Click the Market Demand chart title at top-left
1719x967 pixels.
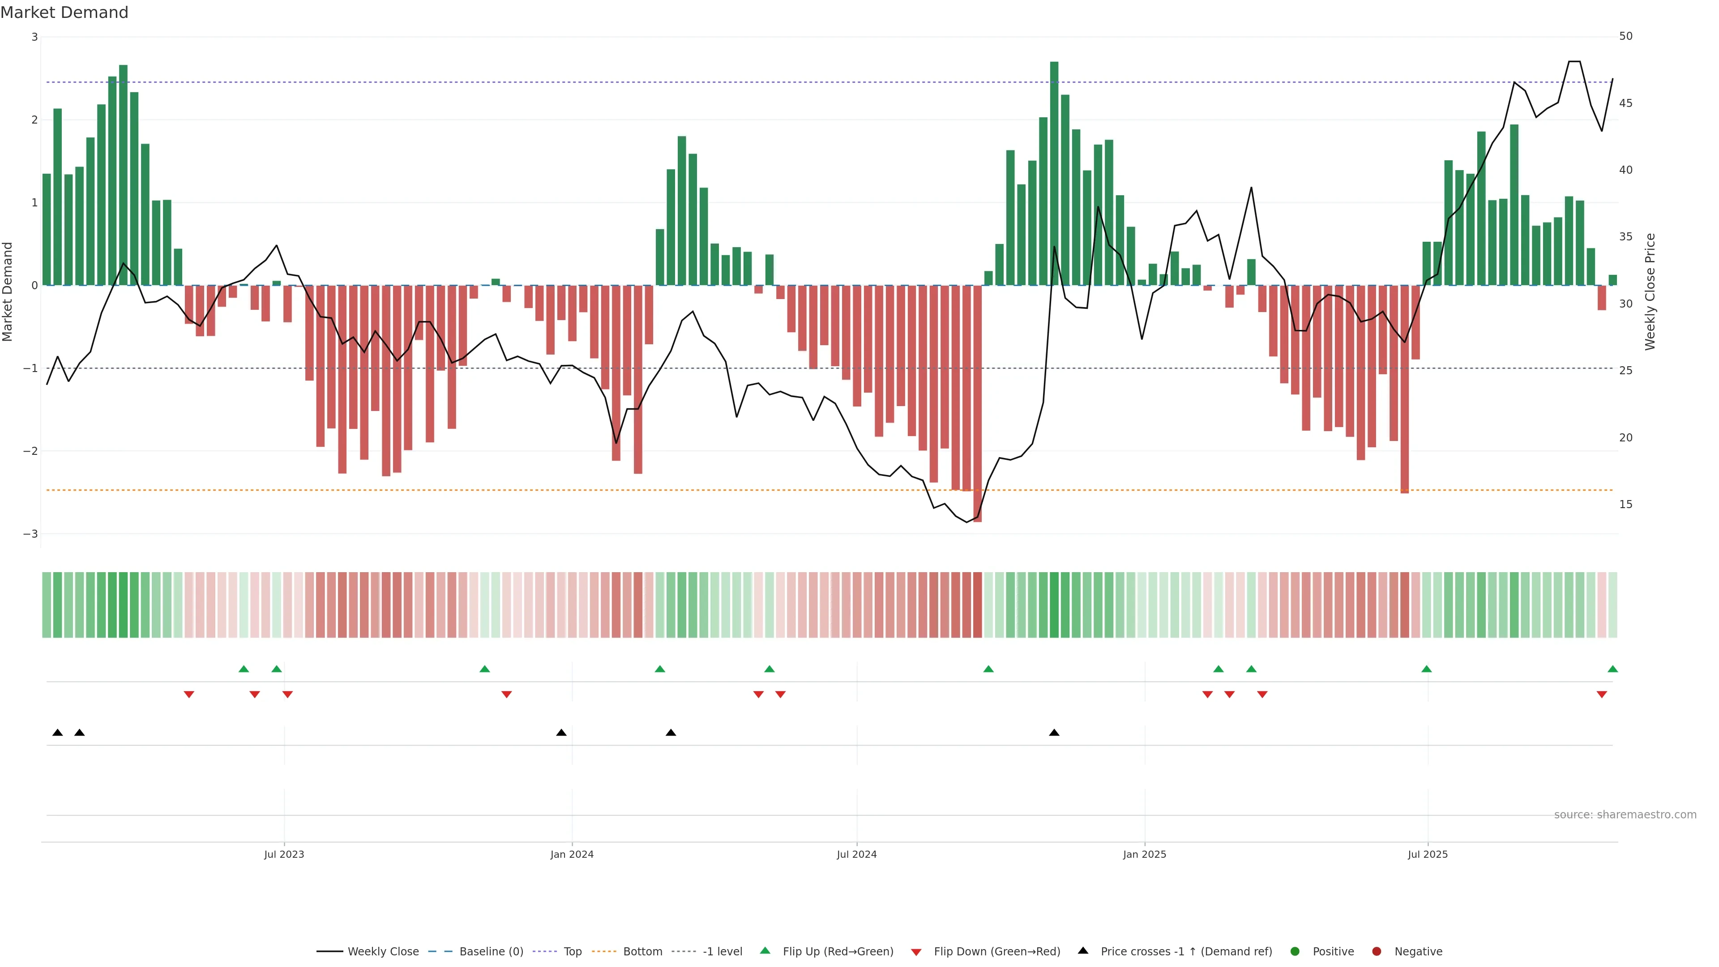click(64, 13)
